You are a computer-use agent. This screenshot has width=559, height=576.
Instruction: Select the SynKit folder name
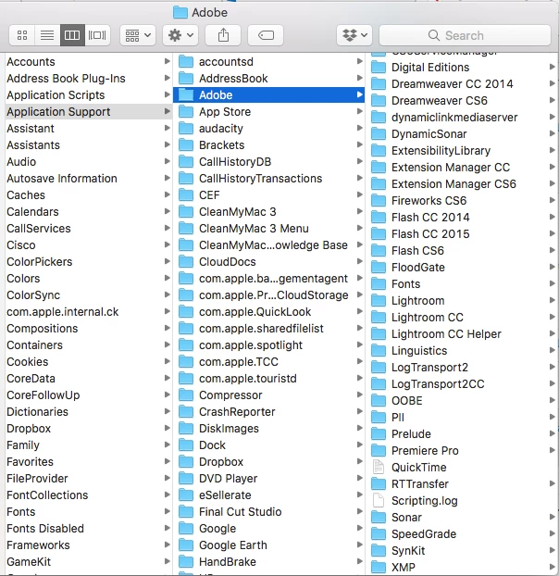click(408, 551)
